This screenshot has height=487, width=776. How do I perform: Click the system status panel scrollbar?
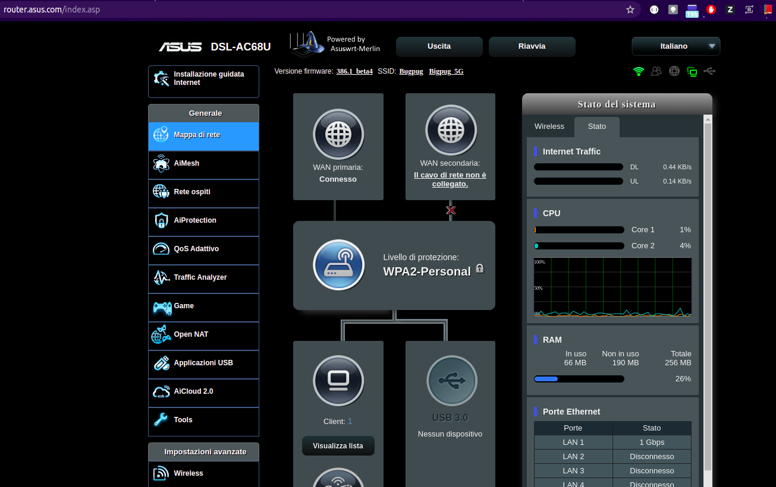point(708,297)
